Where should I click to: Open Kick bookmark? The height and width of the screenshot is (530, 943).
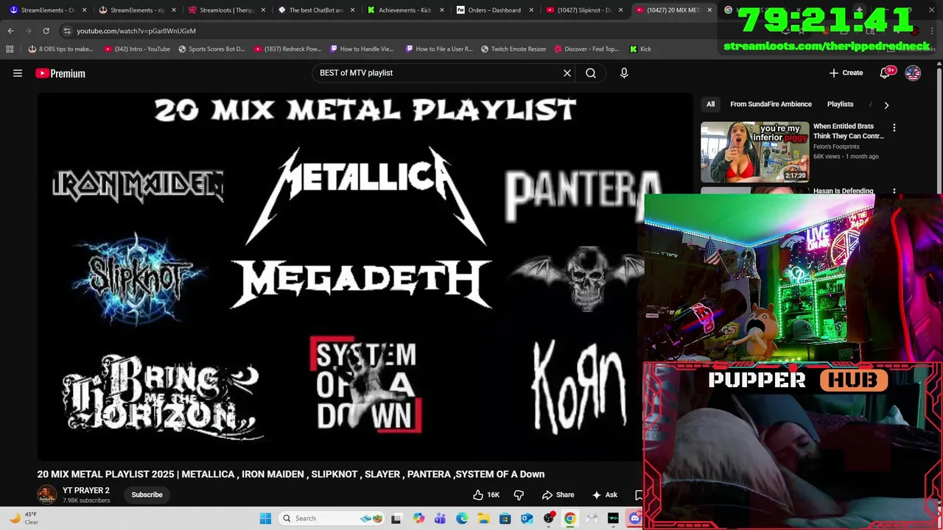coord(640,49)
